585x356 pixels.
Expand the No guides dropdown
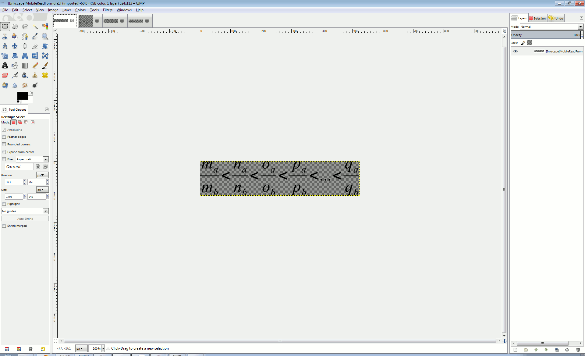[46, 211]
